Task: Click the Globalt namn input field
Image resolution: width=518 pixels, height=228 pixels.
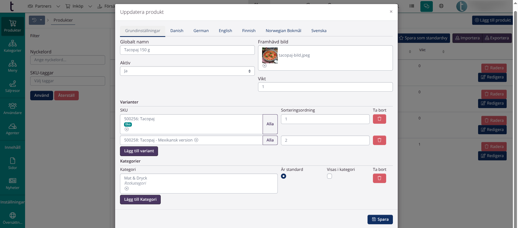Action: (187, 50)
